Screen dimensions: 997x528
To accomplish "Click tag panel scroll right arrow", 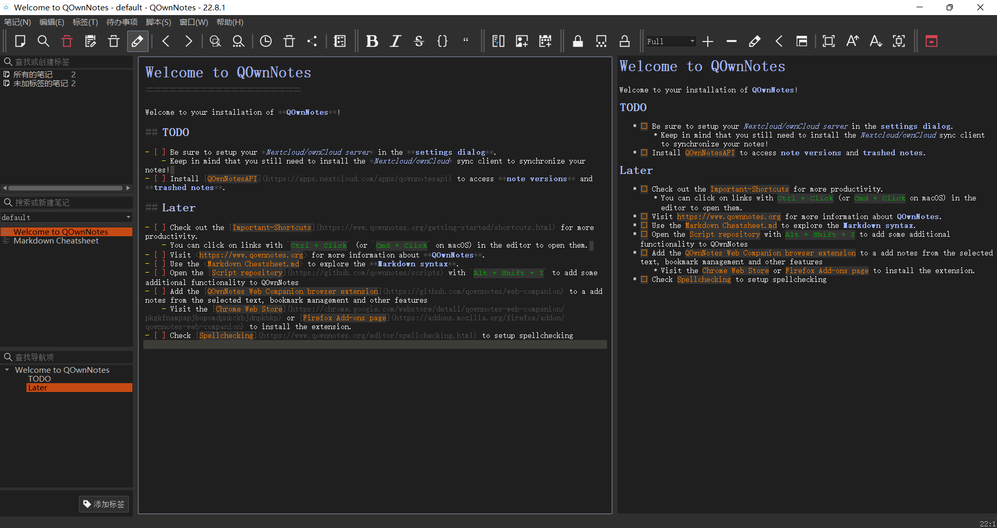I will tap(128, 188).
